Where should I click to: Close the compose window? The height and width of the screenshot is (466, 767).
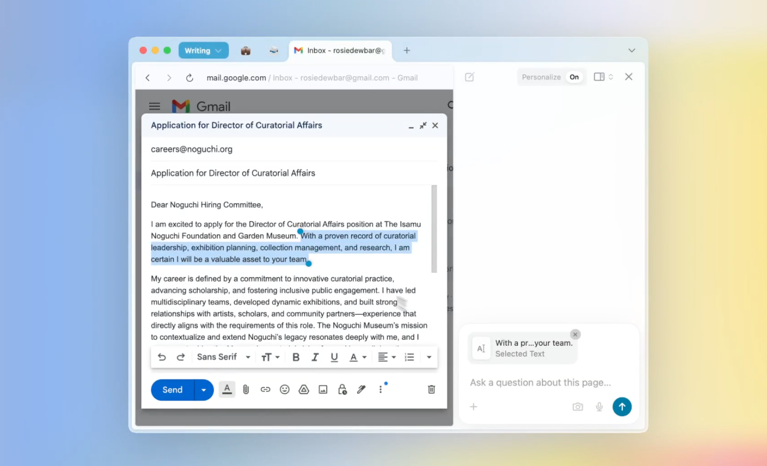tap(435, 126)
